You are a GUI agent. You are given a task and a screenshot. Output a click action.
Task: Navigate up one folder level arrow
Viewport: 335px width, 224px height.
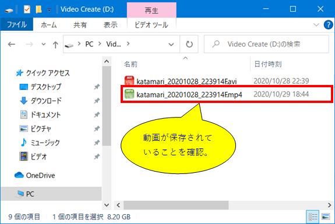coord(55,45)
